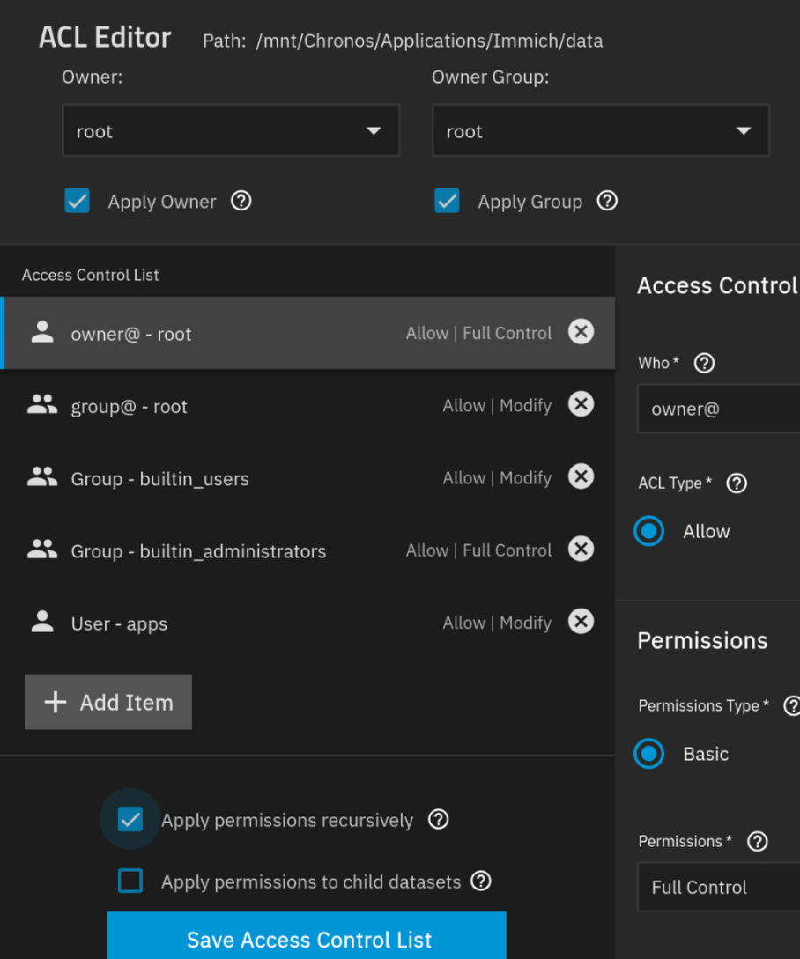This screenshot has width=800, height=959.
Task: Show help for Apply Group
Action: (x=607, y=201)
